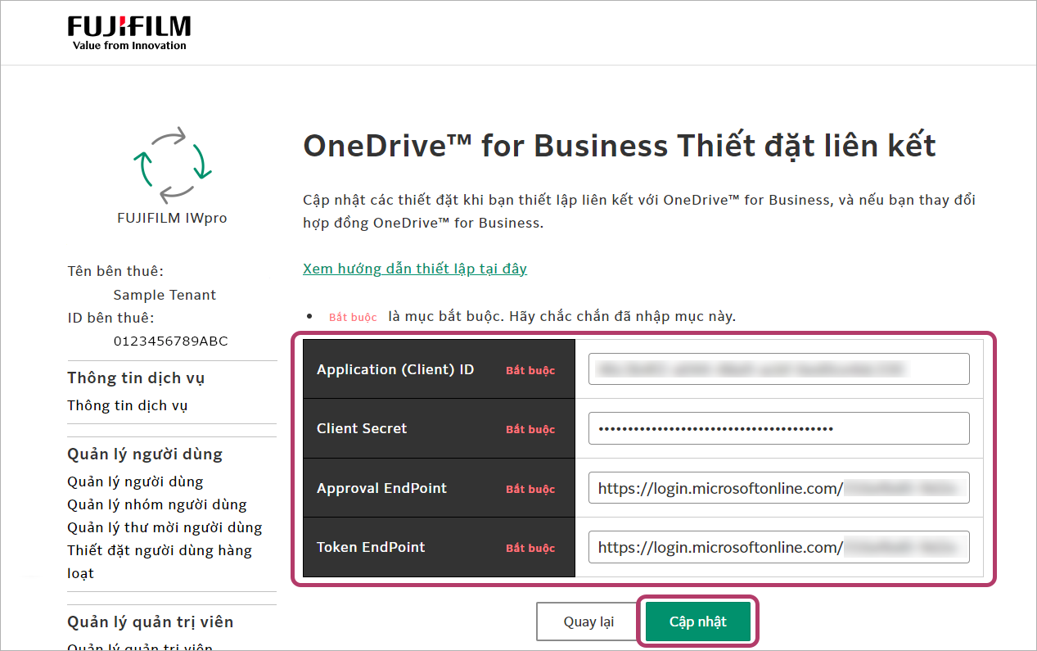This screenshot has width=1037, height=651.
Task: Click the 'Tên bên thuê:' label
Action: click(115, 271)
